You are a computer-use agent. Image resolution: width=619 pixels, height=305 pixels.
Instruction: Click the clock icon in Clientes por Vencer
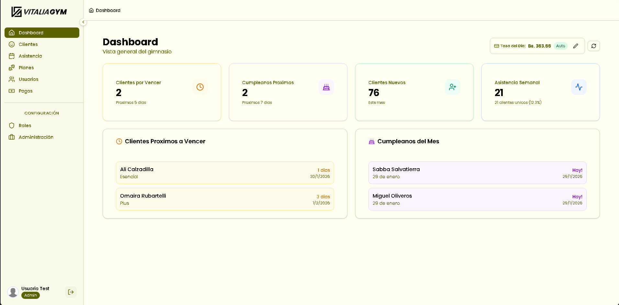point(200,87)
